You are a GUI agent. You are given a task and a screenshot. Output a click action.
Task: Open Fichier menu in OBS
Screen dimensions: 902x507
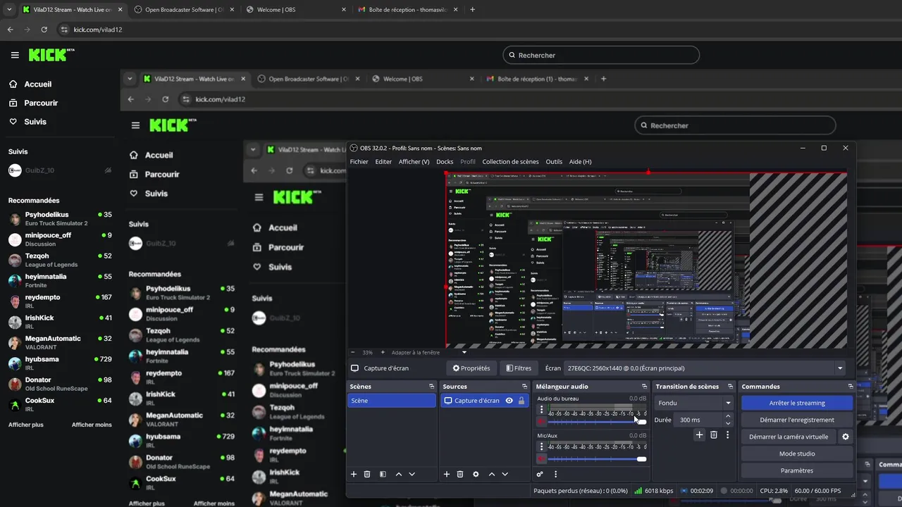359,162
